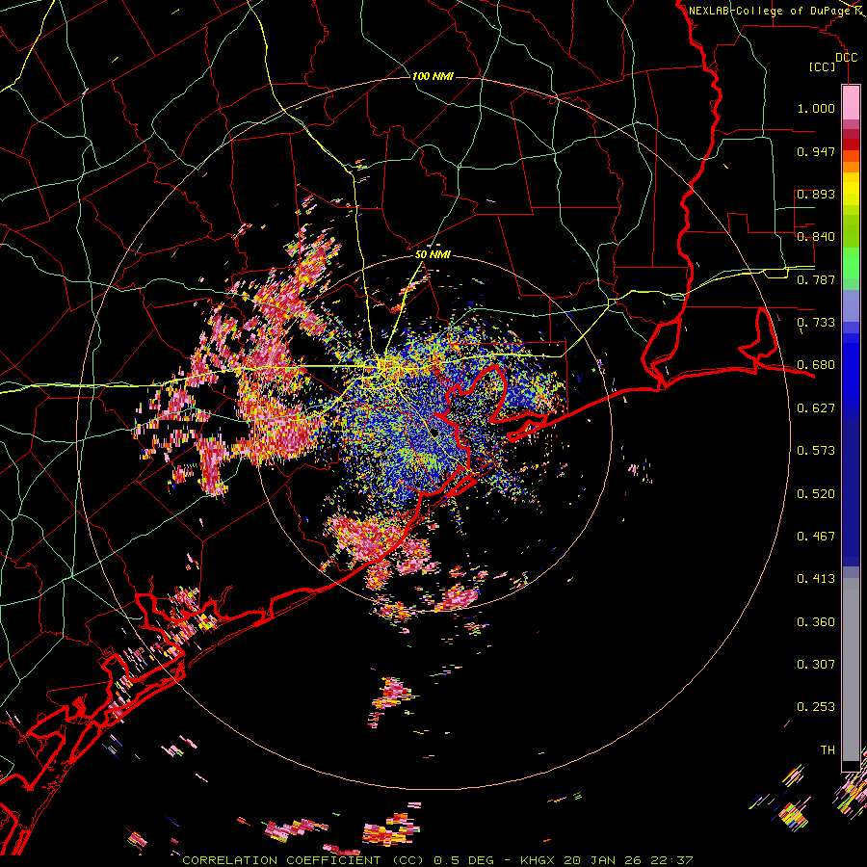Screen dimensions: 867x867
Task: Click the 0.840 scale value
Action: tap(816, 237)
